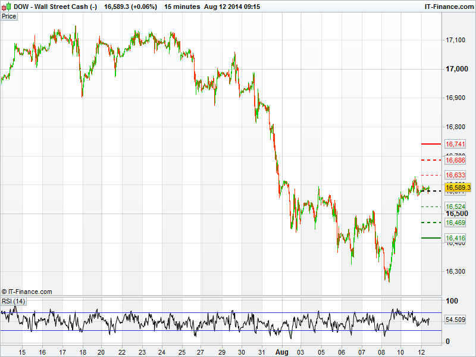Click the Aug 12 2014 09:15 timestamp
This screenshot has width=476, height=357.
point(232,7)
